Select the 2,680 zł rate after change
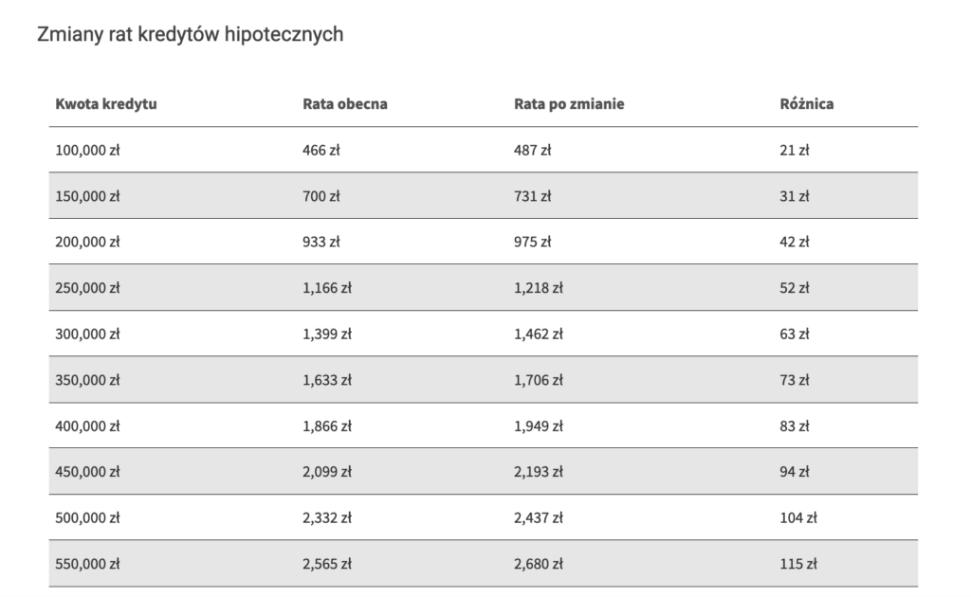971x597 pixels. click(x=539, y=564)
